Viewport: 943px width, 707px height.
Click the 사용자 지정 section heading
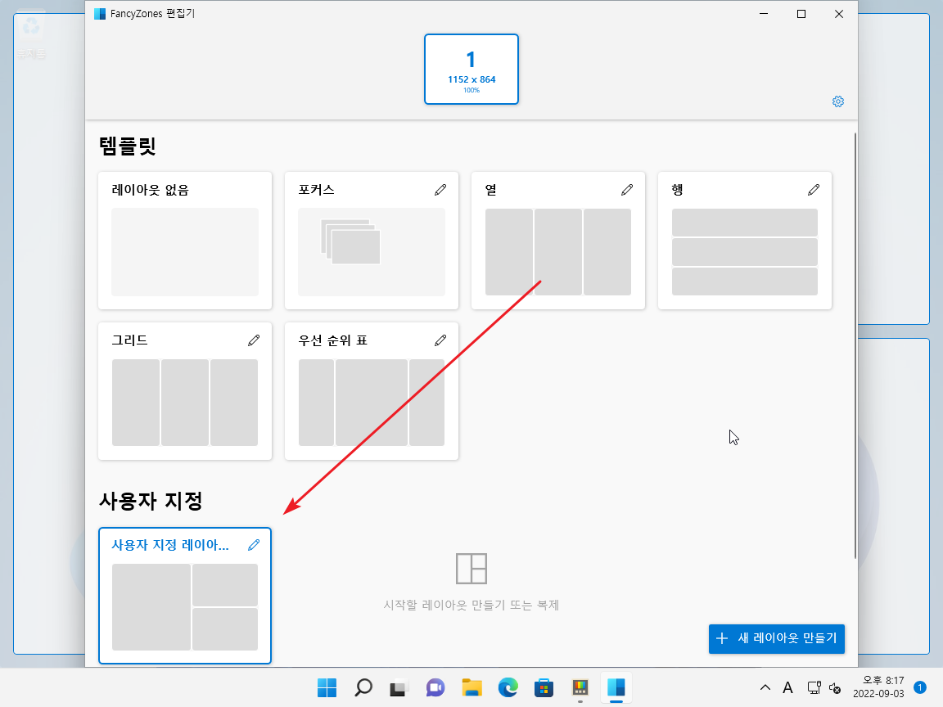tap(151, 501)
